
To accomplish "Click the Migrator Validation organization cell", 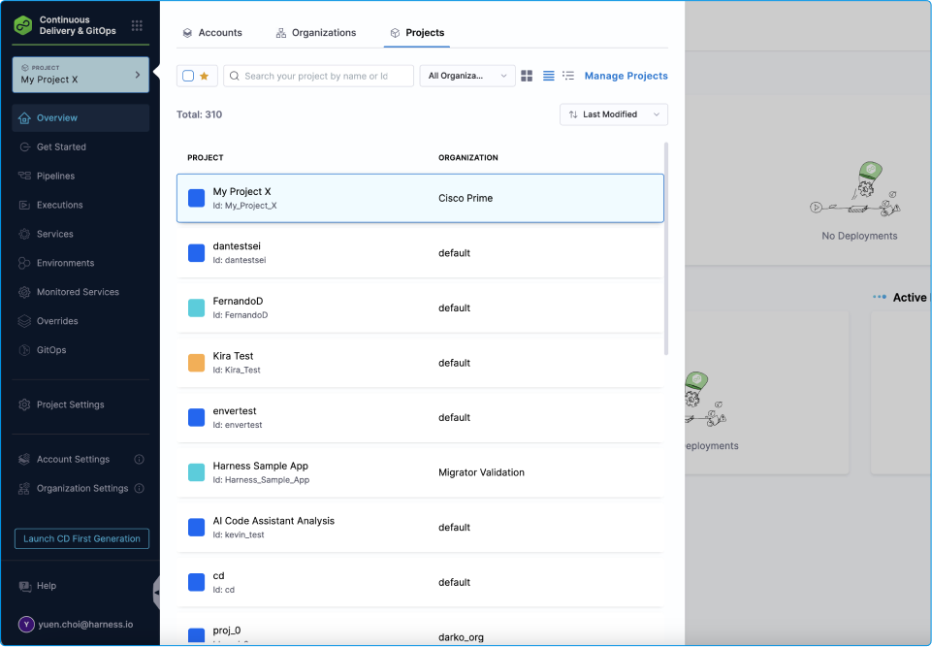I will click(481, 472).
